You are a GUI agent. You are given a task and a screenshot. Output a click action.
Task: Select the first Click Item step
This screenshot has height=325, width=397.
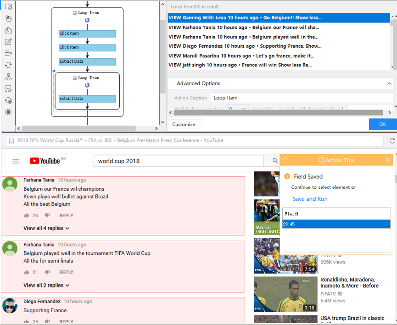tap(87, 33)
